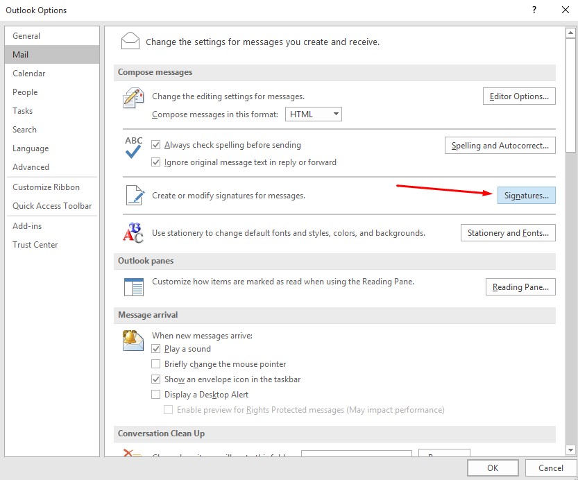Switch to the Tasks category
This screenshot has height=480, width=578.
tap(52, 111)
